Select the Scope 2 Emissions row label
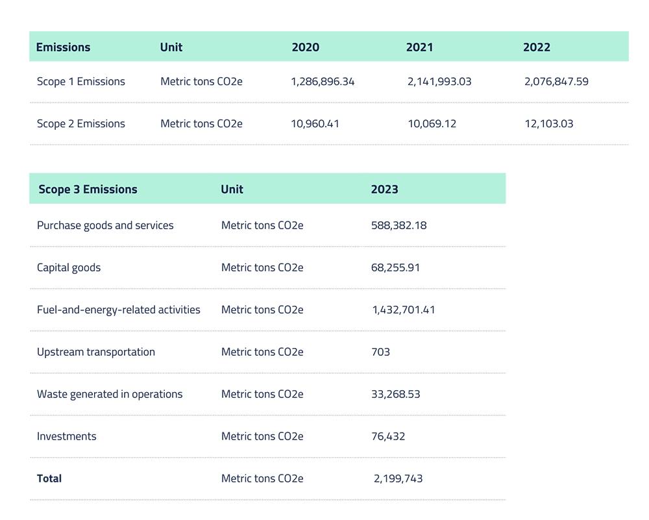The image size is (649, 520). (80, 124)
